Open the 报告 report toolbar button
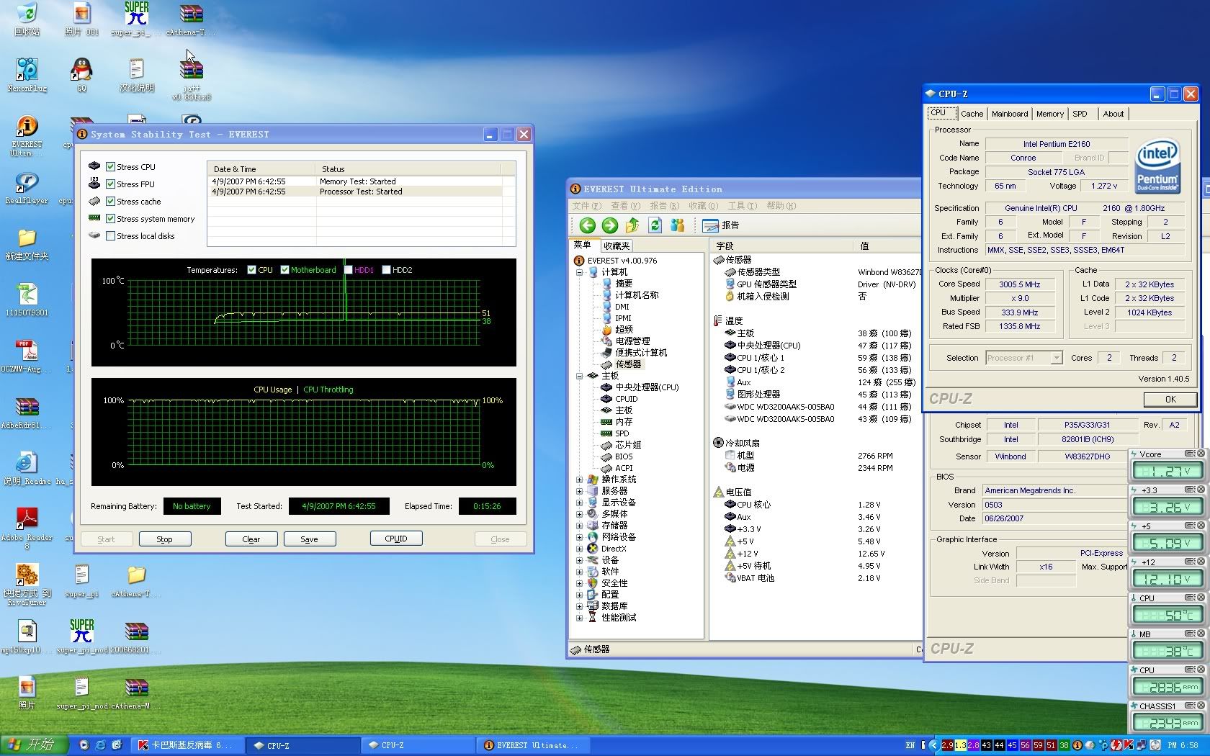The width and height of the screenshot is (1210, 756). click(x=721, y=225)
